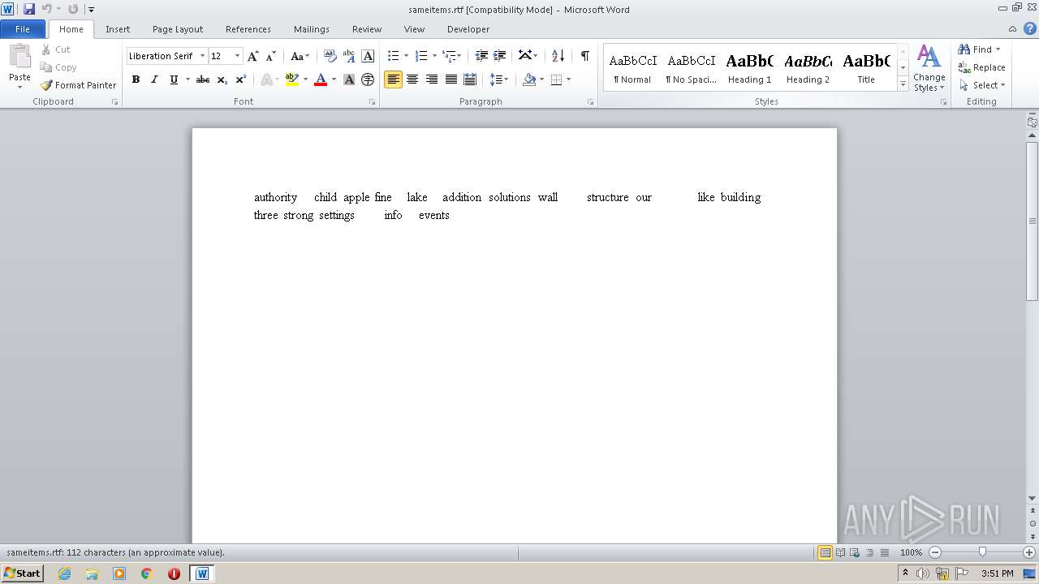
Task: Expand the Styles gallery More arrow
Action: coord(903,84)
